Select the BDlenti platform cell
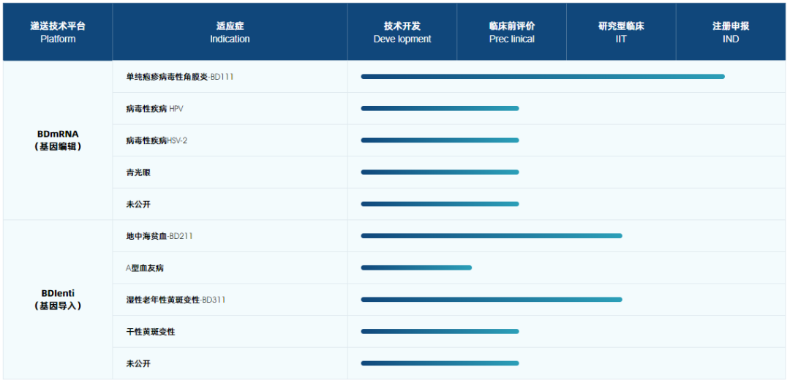This screenshot has height=383, width=790. (58, 299)
